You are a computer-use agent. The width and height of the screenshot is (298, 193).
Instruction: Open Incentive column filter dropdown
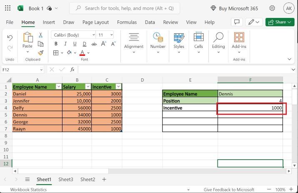118,87
